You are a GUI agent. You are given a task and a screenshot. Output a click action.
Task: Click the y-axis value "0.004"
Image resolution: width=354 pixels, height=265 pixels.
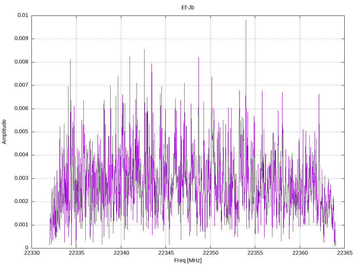pyautogui.click(x=21, y=155)
